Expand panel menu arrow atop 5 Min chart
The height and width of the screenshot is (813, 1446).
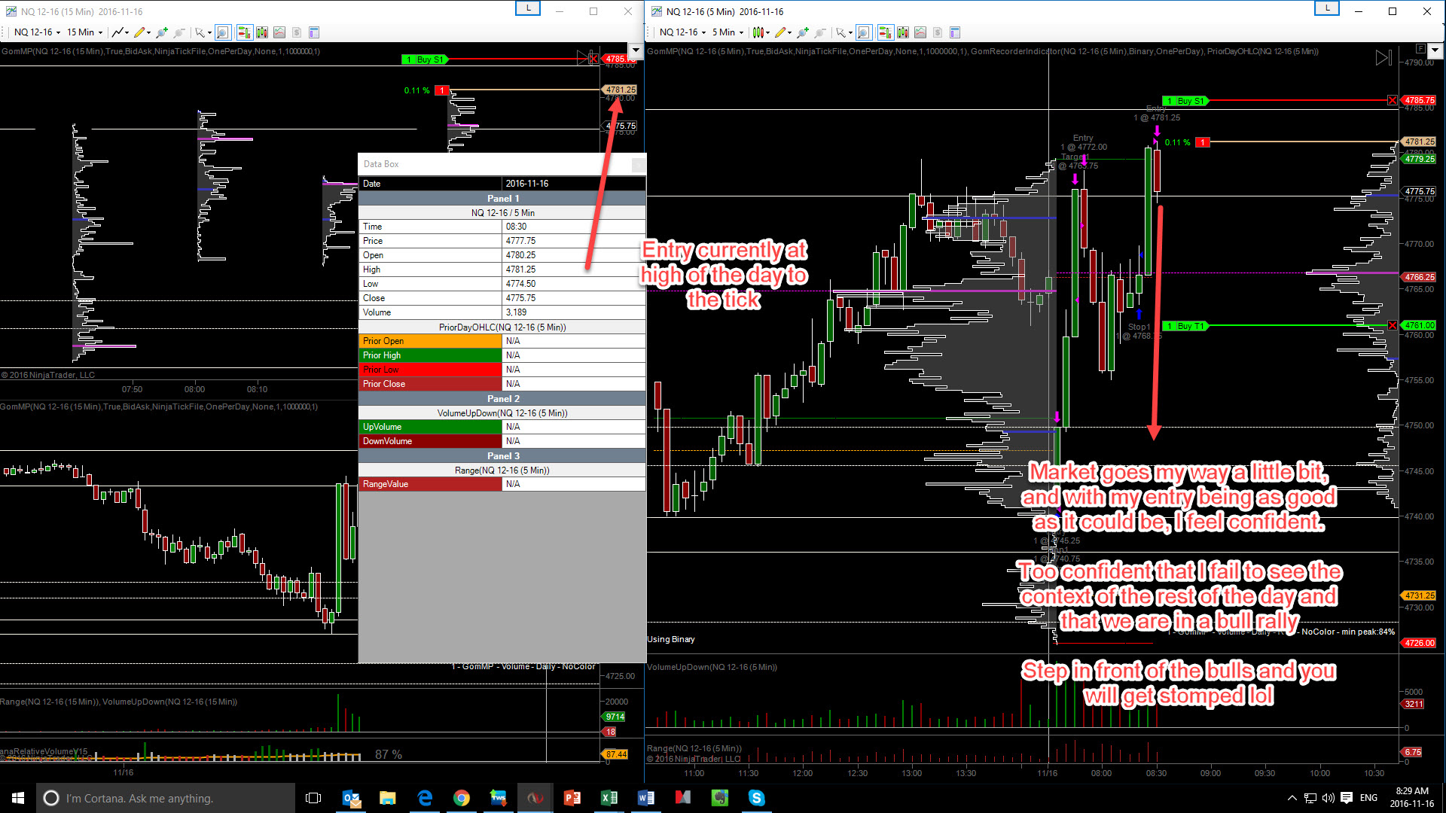click(x=1435, y=50)
